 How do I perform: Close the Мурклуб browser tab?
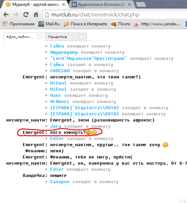click(64, 5)
